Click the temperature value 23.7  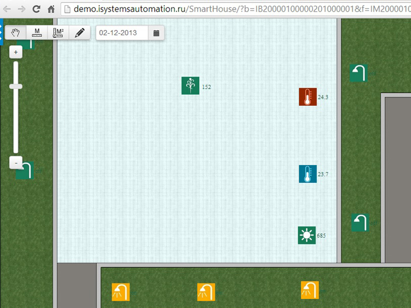pyautogui.click(x=323, y=174)
